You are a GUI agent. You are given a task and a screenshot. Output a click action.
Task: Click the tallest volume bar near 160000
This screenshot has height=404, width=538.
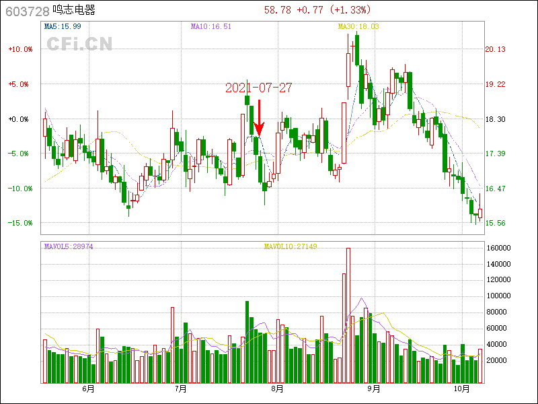348,315
